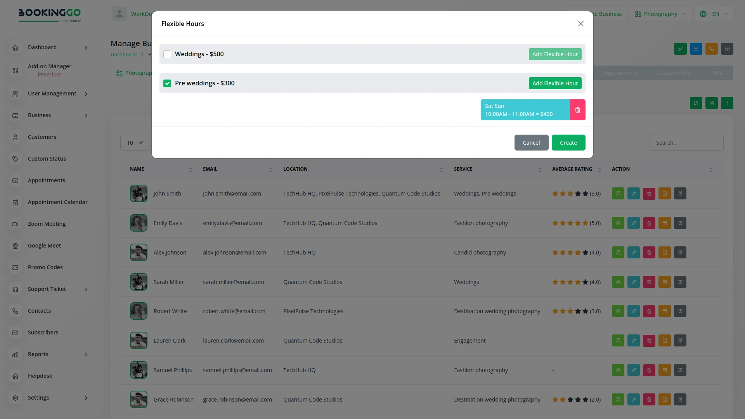Open the calendar icon for Emily Davis
The width and height of the screenshot is (745, 419).
[665, 223]
